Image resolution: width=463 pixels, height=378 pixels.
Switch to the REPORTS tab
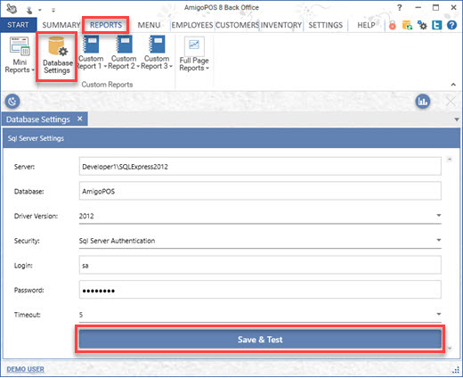click(x=106, y=25)
